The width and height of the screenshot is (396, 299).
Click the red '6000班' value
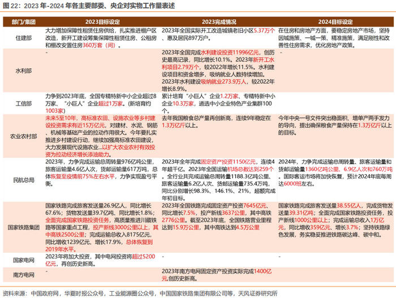292,184
